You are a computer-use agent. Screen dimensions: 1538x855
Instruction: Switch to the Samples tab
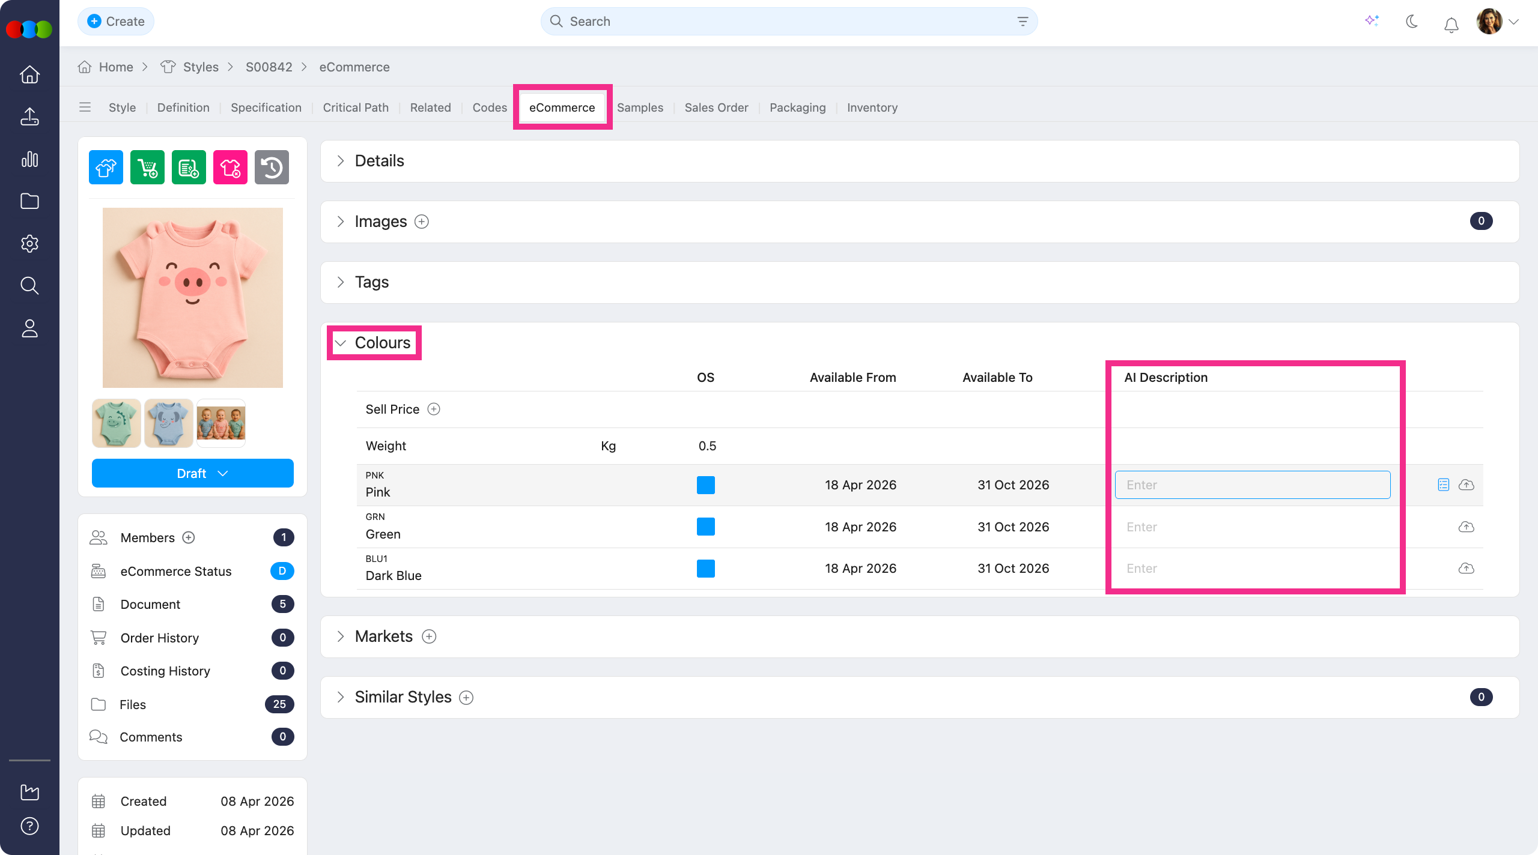[x=640, y=107]
